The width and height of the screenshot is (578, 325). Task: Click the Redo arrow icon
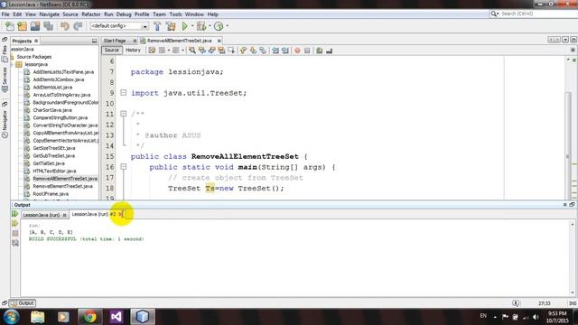78,26
